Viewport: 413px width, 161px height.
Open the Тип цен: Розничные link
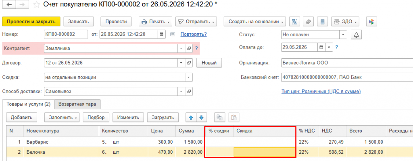tap(321, 92)
